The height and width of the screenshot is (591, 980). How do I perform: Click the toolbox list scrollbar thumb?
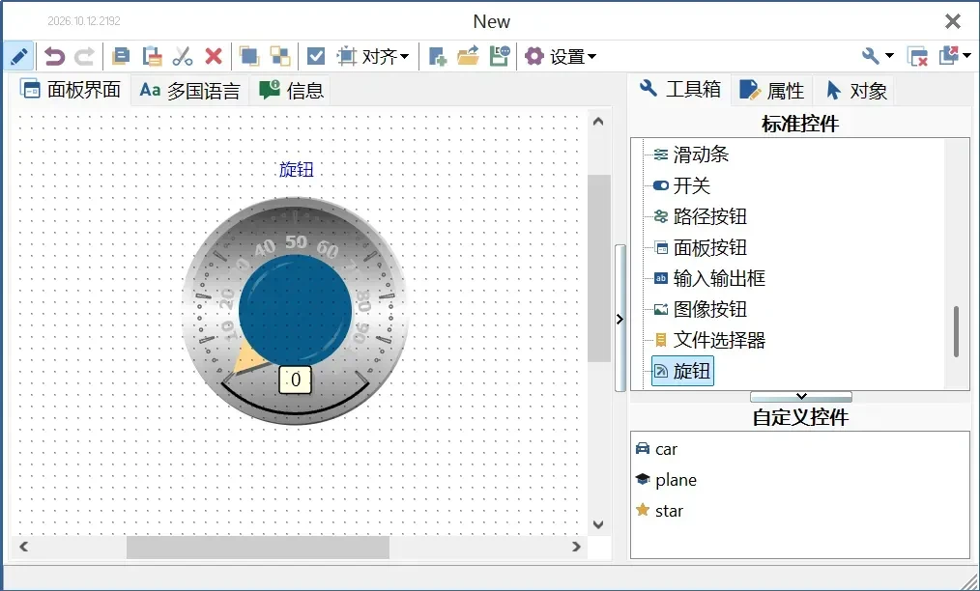[x=956, y=331]
